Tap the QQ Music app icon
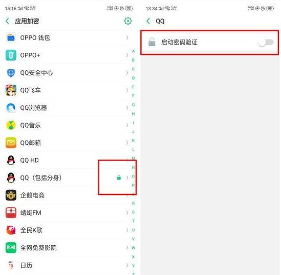281x275 pixels. 11,125
